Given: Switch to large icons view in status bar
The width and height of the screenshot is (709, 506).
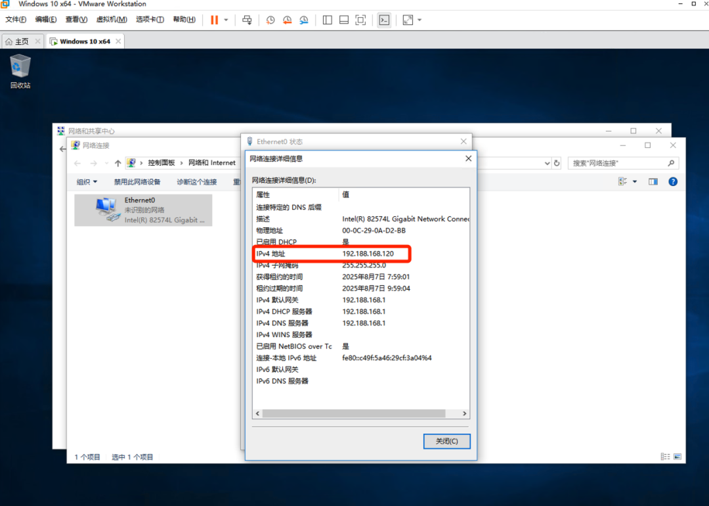Looking at the screenshot, I should tap(677, 457).
